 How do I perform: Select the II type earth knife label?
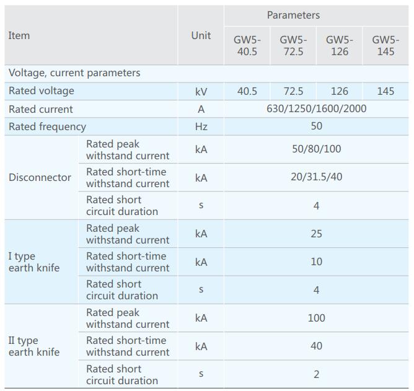34,346
